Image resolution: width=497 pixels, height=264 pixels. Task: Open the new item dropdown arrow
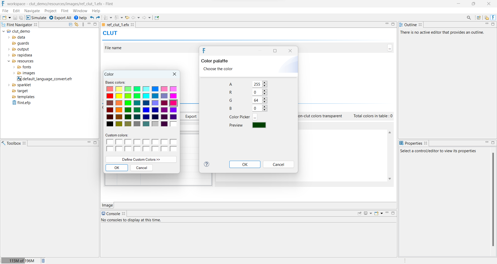point(10,18)
